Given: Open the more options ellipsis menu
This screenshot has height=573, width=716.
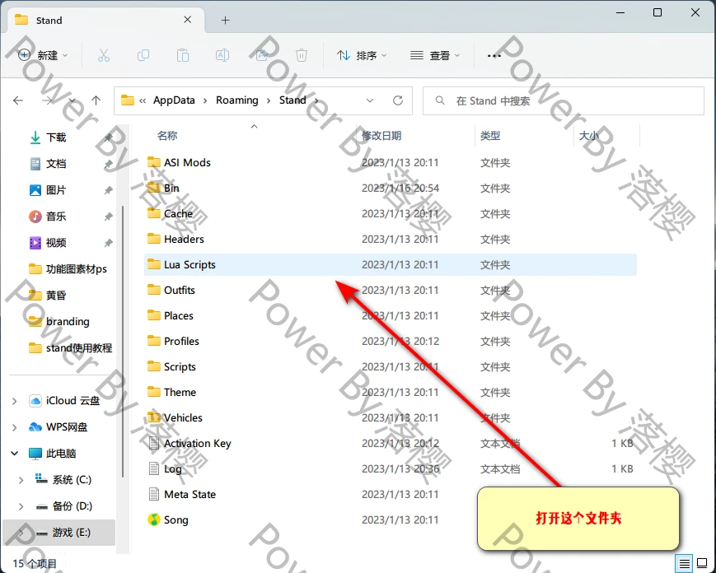Looking at the screenshot, I should (x=494, y=56).
